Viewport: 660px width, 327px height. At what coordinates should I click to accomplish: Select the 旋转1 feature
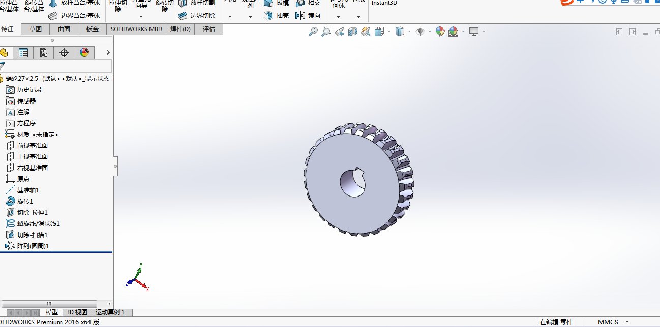(x=20, y=201)
